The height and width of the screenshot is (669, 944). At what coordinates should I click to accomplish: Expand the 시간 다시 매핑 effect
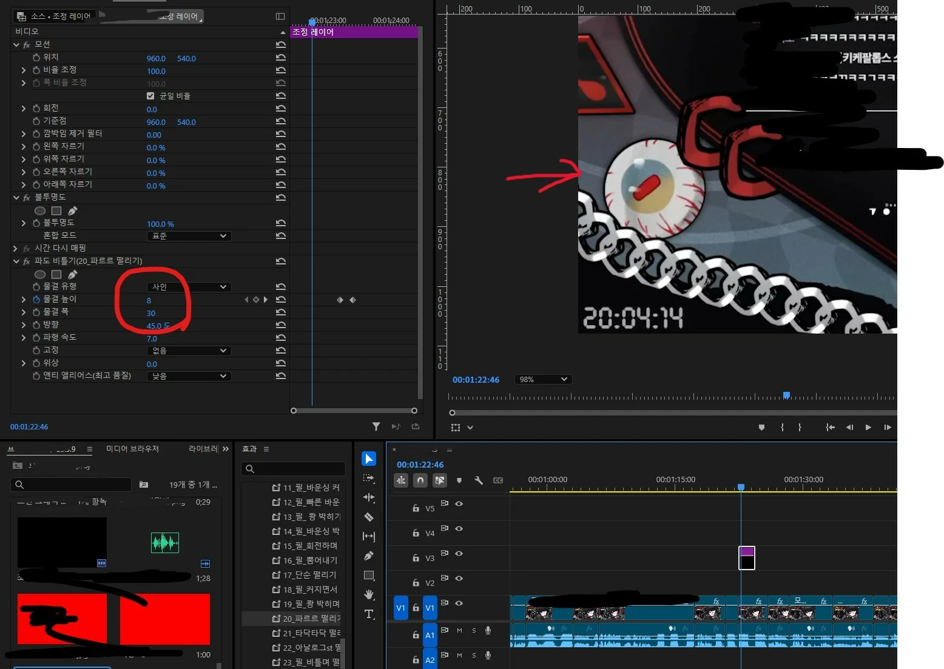(x=16, y=249)
